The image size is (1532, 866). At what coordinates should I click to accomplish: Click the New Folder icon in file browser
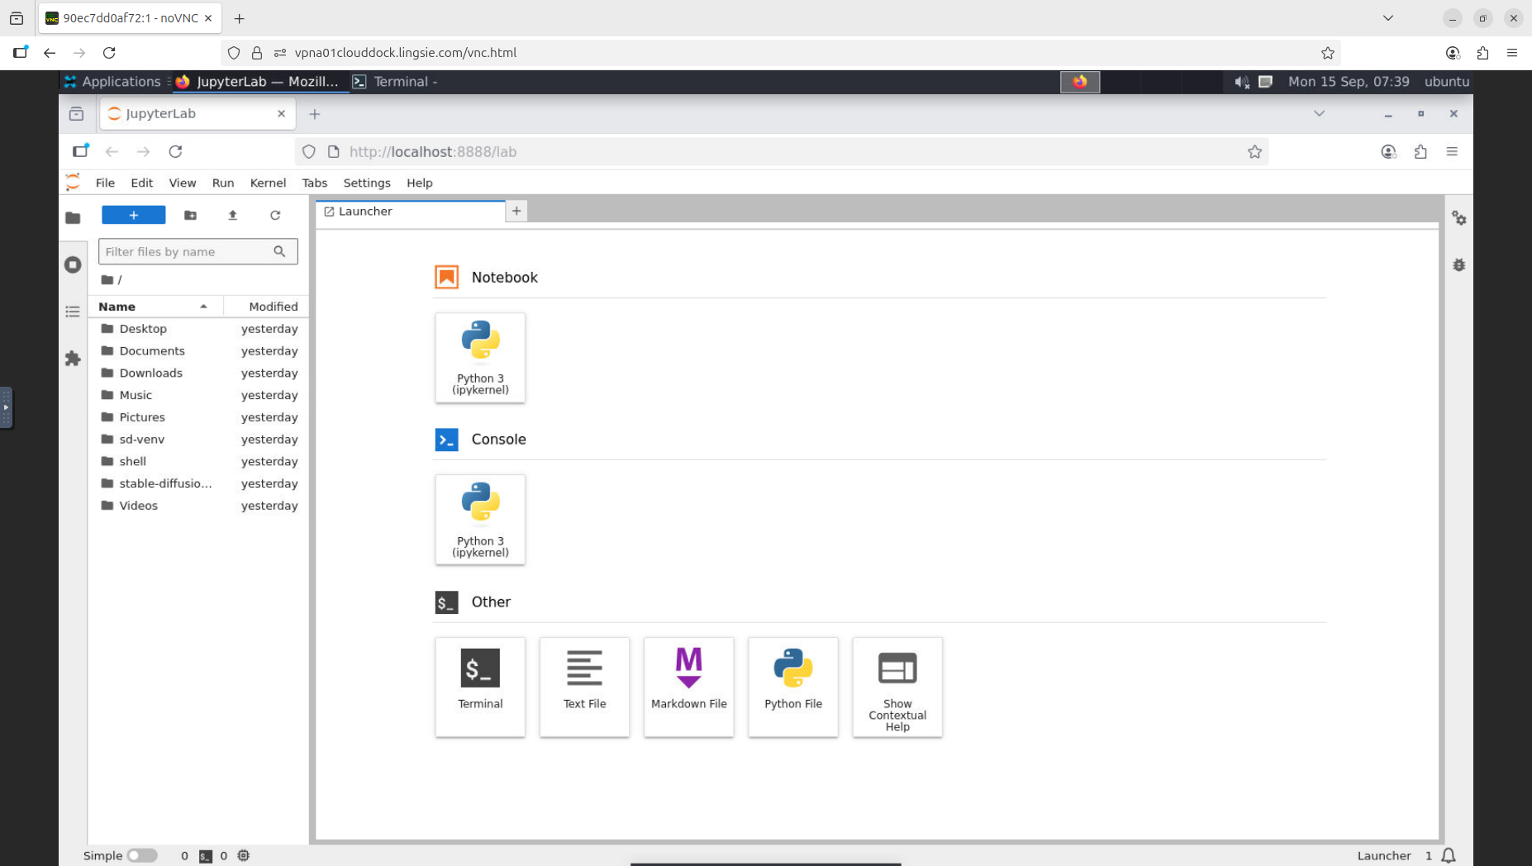click(190, 215)
